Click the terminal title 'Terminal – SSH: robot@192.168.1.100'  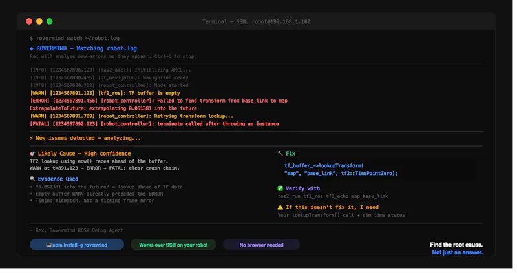(x=256, y=22)
